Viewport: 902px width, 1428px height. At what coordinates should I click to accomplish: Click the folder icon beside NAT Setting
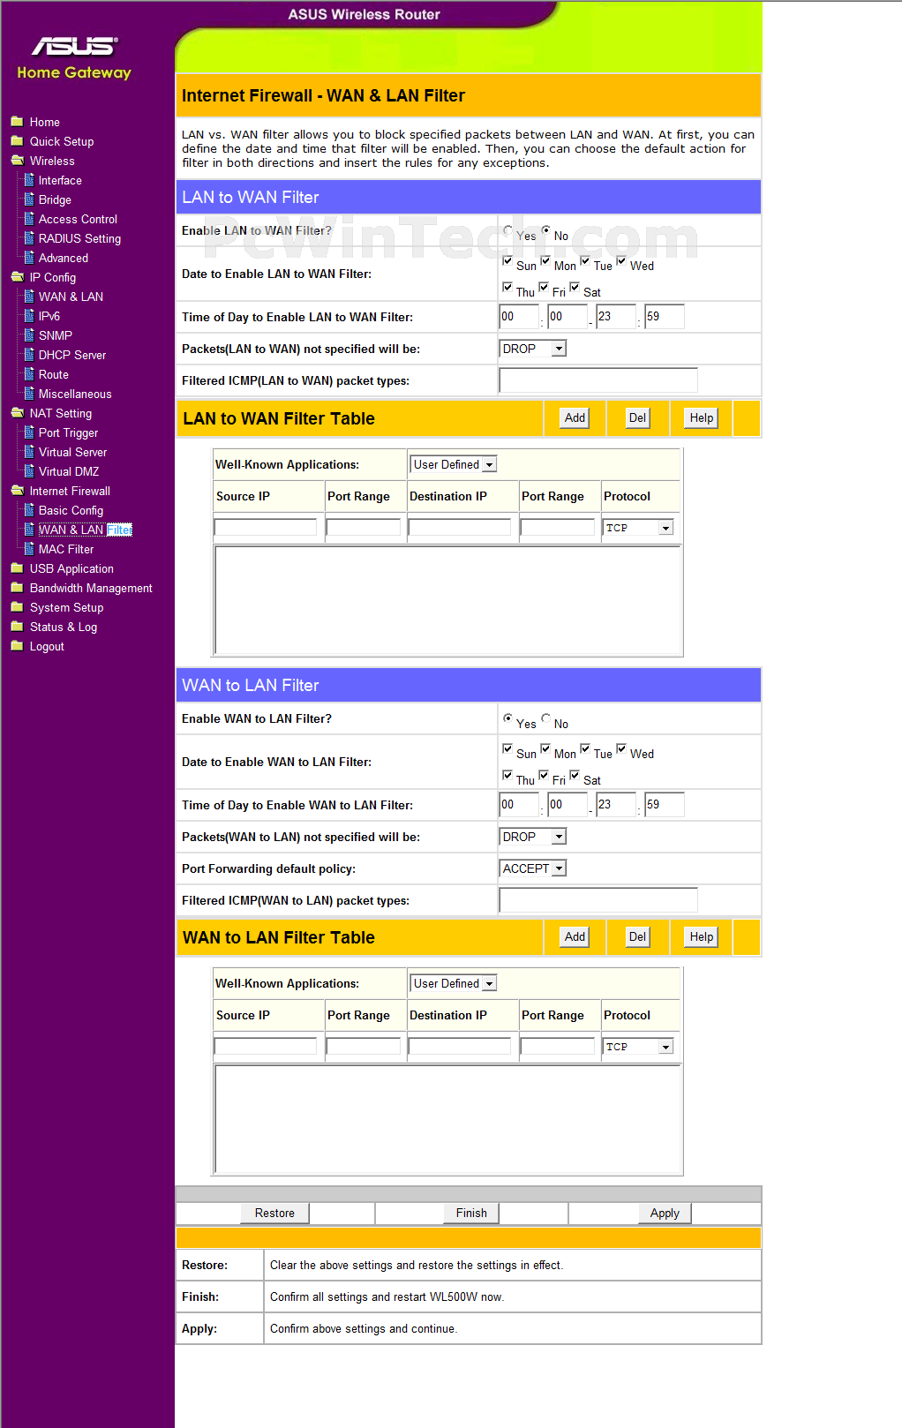(17, 413)
